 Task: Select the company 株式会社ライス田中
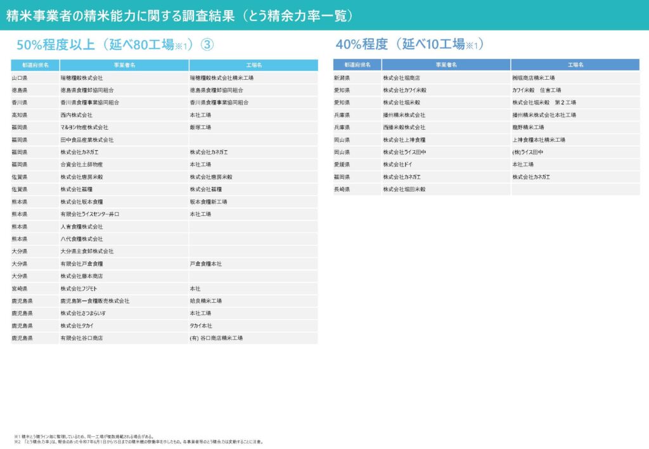pyautogui.click(x=404, y=152)
